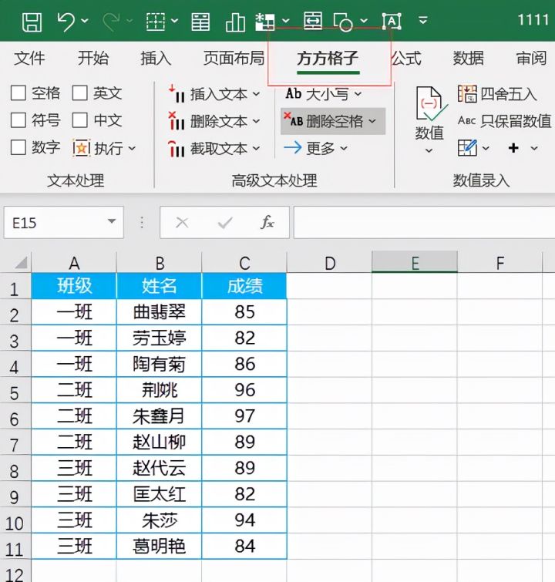Open borders icon dropdown arrow
This screenshot has width=555, height=582.
[174, 21]
